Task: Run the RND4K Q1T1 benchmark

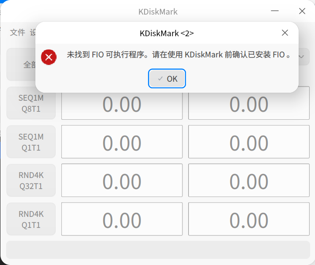Action: [31, 219]
